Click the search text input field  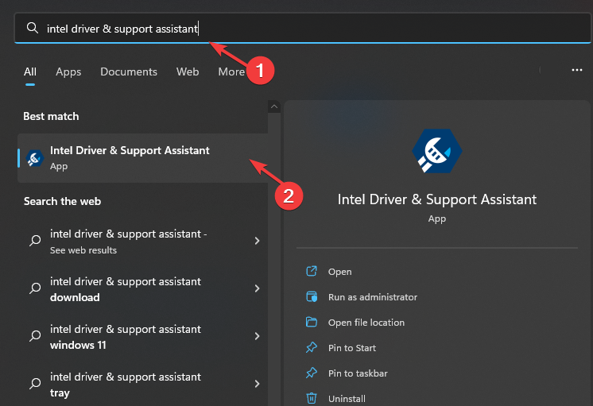303,29
